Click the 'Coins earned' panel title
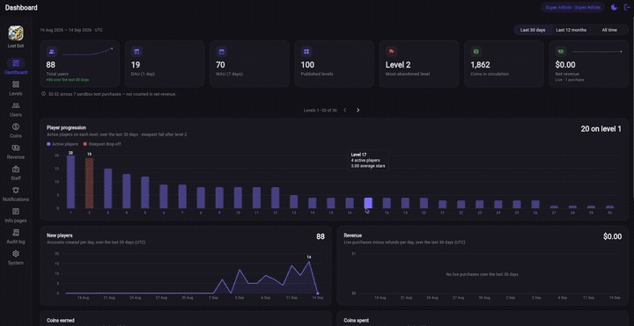This screenshot has width=634, height=326. point(61,321)
